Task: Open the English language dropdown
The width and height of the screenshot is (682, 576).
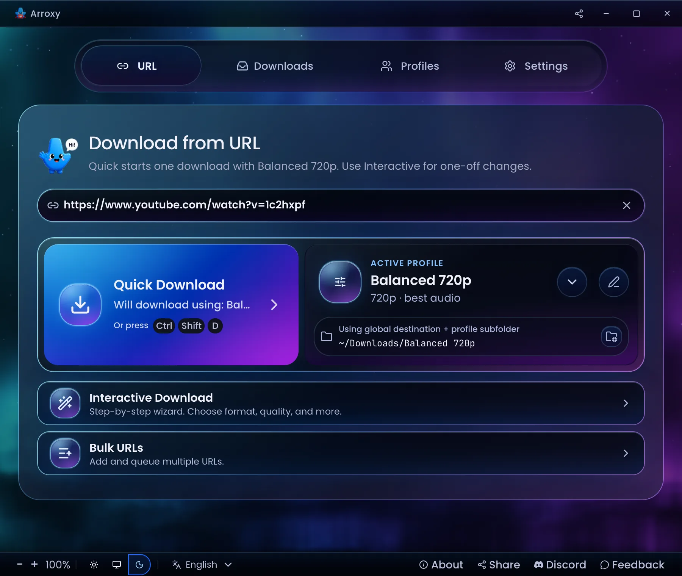Action: (202, 565)
